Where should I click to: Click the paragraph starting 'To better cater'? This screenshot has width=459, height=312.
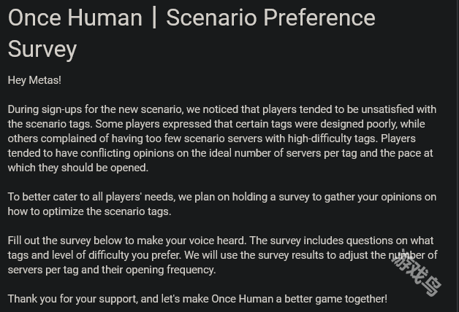222,204
